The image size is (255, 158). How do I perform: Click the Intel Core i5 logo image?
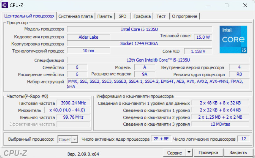pyautogui.click(x=233, y=40)
